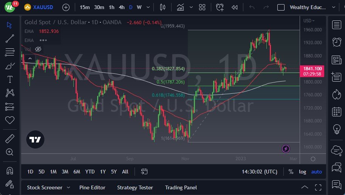Toggle percent scale mode
Image resolution: width=345 pixels, height=195 pixels.
pyautogui.click(x=291, y=172)
